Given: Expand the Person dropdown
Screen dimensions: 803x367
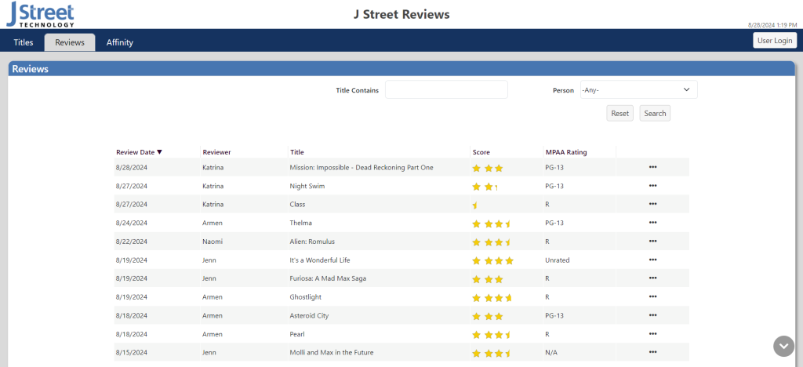Looking at the screenshot, I should pyautogui.click(x=638, y=89).
